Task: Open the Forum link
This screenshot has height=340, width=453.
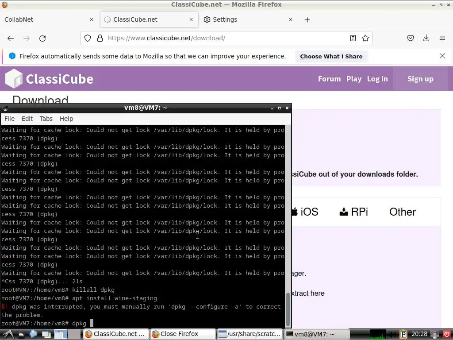Action: point(329,79)
